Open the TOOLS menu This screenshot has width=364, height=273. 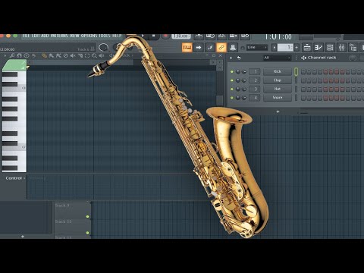tap(105, 36)
